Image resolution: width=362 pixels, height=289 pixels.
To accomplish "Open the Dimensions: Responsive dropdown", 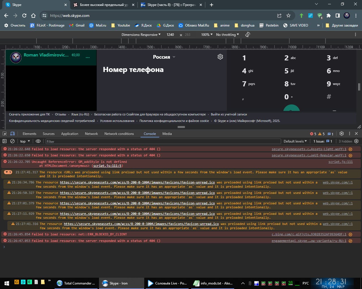I will [x=141, y=34].
